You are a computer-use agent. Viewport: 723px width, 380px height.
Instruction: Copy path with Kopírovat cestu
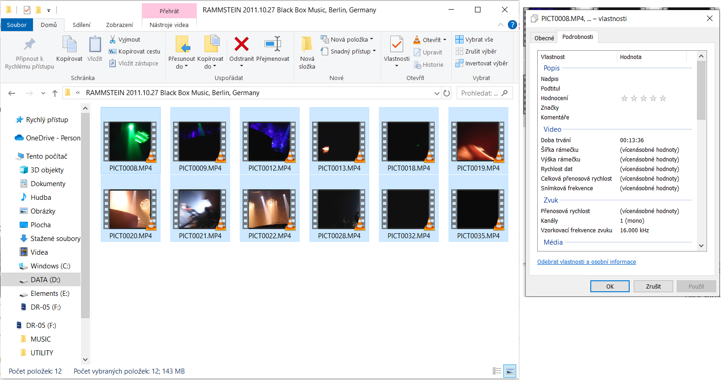[135, 52]
